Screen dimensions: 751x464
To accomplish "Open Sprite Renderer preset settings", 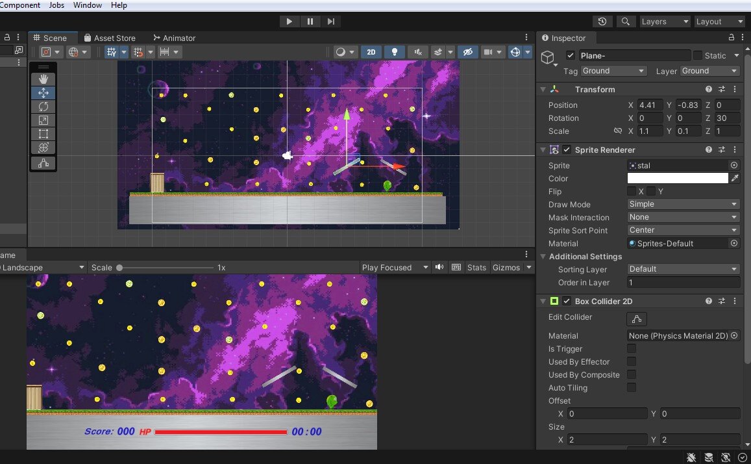I will [x=722, y=149].
